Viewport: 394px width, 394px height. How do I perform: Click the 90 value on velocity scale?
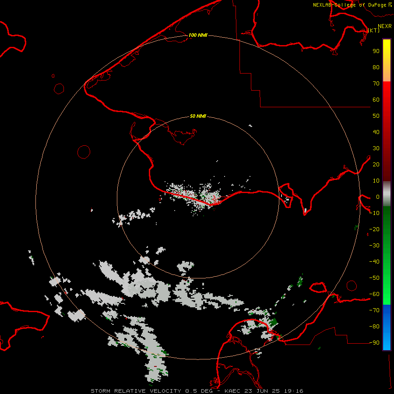[376, 51]
